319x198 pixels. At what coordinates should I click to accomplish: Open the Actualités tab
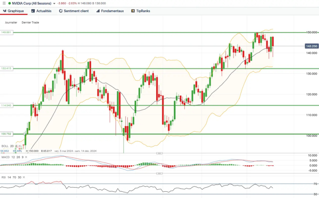[41, 11]
